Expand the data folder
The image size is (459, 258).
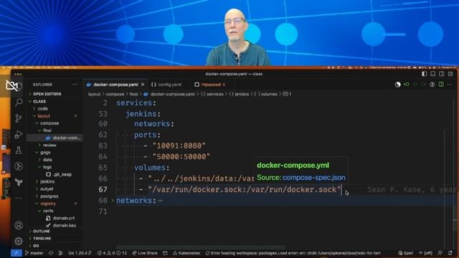[47, 160]
